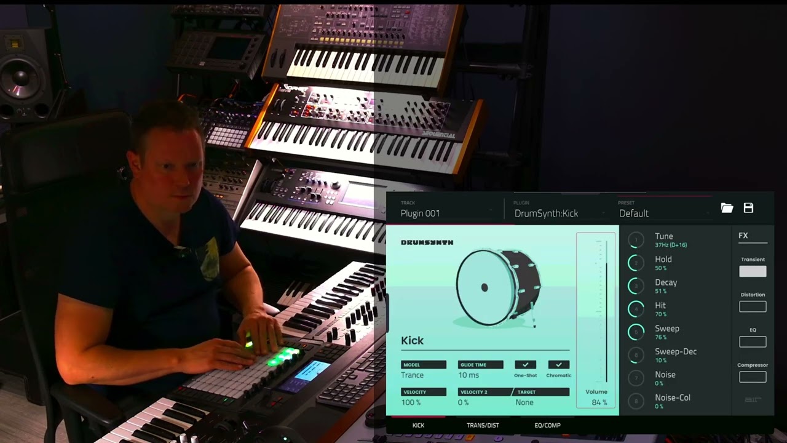Click the Hit value 70 %
787x443 pixels.
(661, 314)
